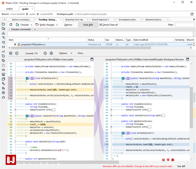
Task: Open the tab list overflow dropdown
Action: [x=194, y=19]
